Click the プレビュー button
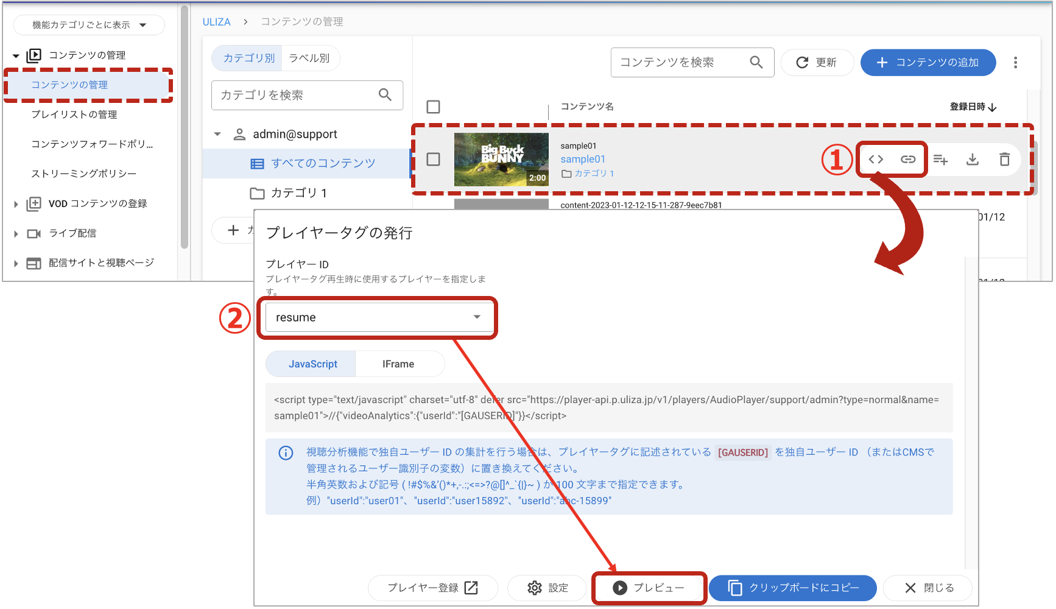 (x=649, y=588)
